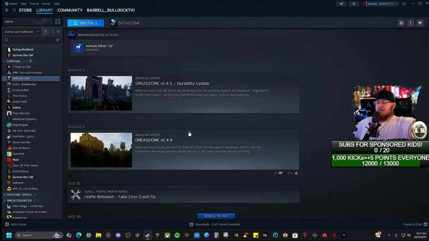Image resolution: width=429 pixels, height=241 pixels.
Task: Open demonicblood231 profile avatar
Action: pyautogui.click(x=72, y=35)
